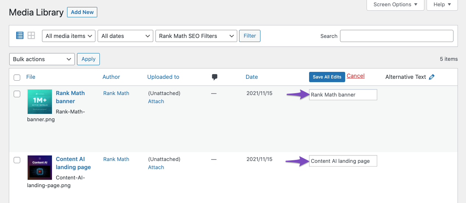
Task: Click the Add New button
Action: (x=82, y=12)
